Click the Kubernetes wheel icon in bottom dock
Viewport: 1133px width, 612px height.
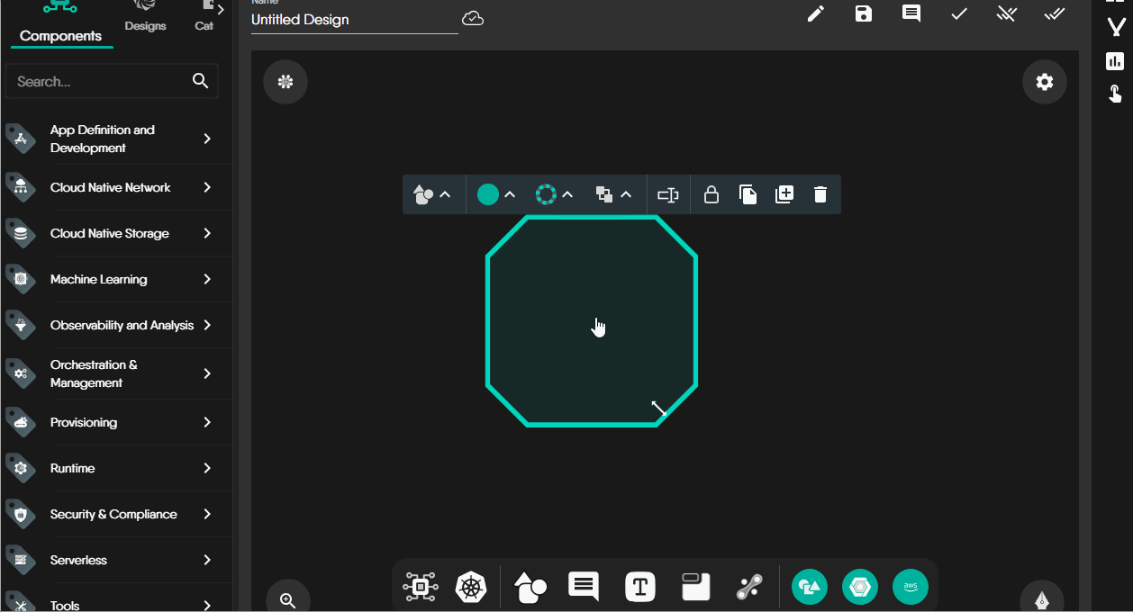pos(470,588)
